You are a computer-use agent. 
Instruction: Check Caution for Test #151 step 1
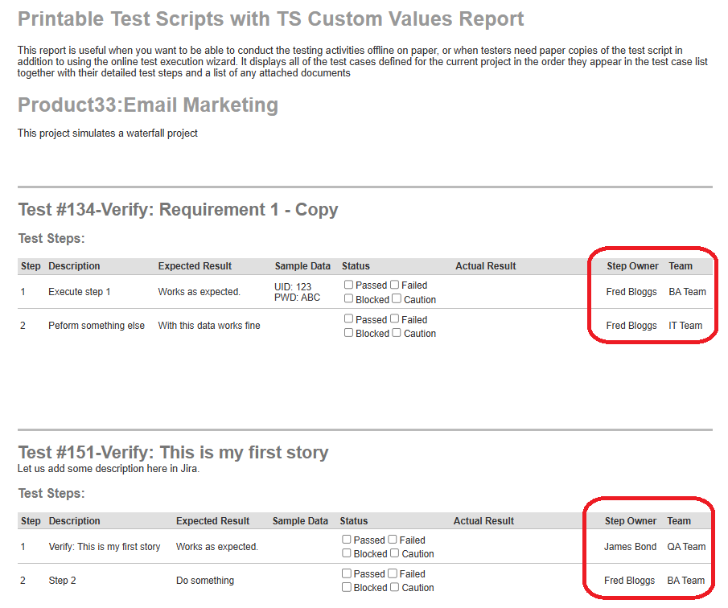point(395,553)
